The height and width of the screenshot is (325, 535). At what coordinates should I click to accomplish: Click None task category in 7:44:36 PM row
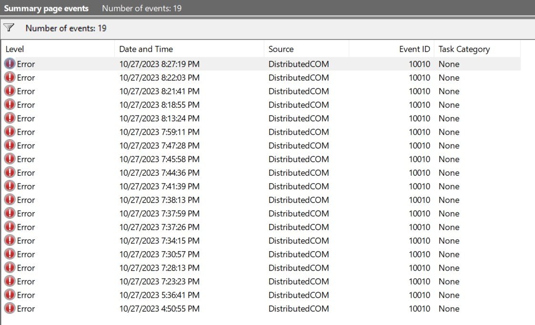449,173
